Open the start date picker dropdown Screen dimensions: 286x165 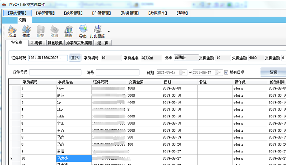[x=184, y=72]
